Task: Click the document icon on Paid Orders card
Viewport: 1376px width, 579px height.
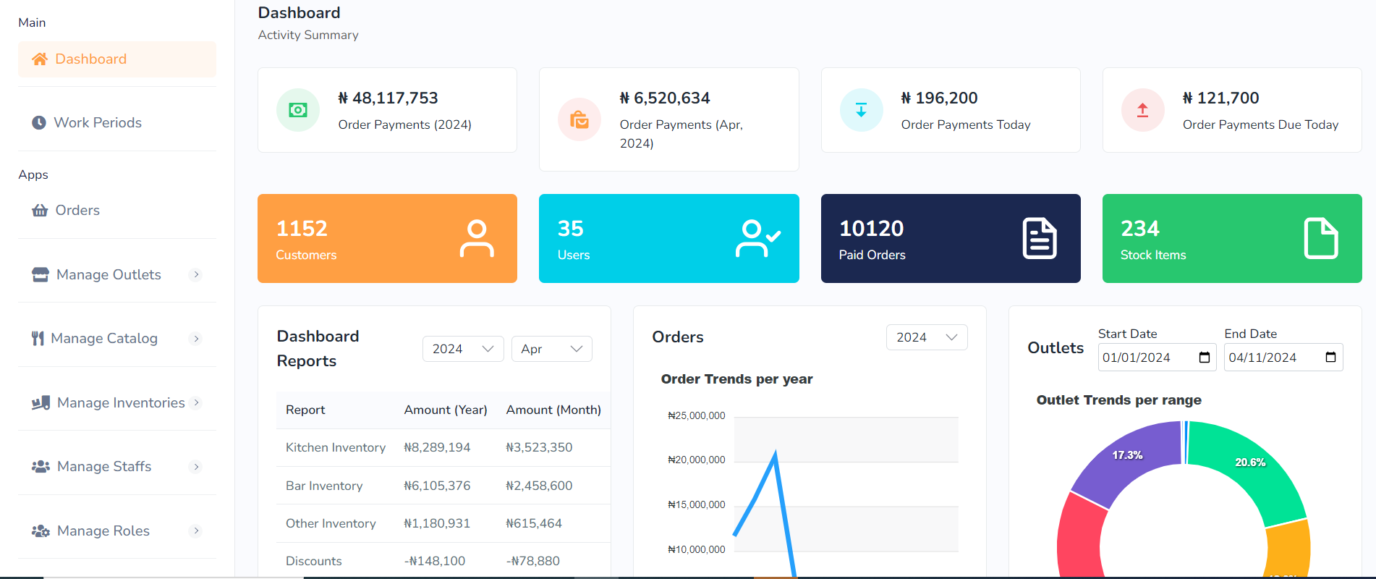Action: click(x=1040, y=238)
